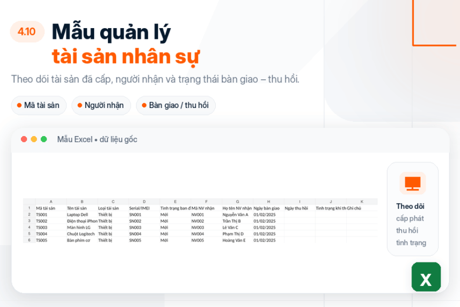Select column C header

coord(113,202)
